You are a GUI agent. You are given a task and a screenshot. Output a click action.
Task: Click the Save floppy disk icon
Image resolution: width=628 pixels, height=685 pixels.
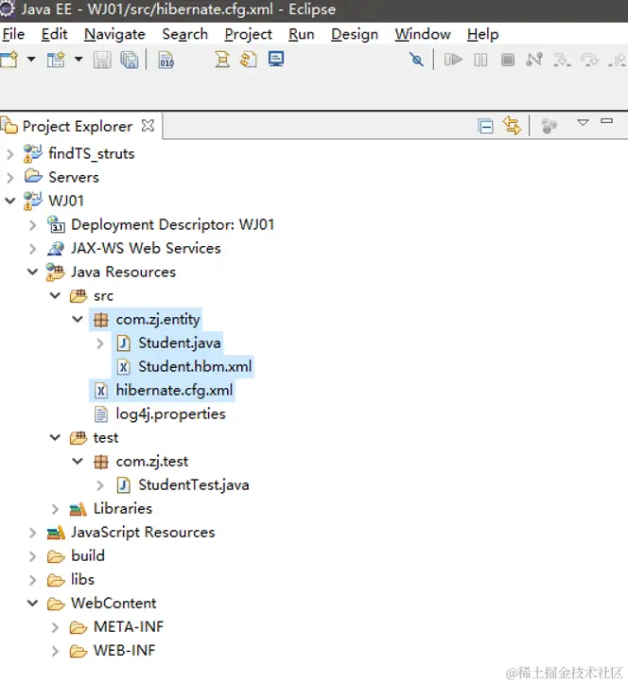(x=102, y=60)
